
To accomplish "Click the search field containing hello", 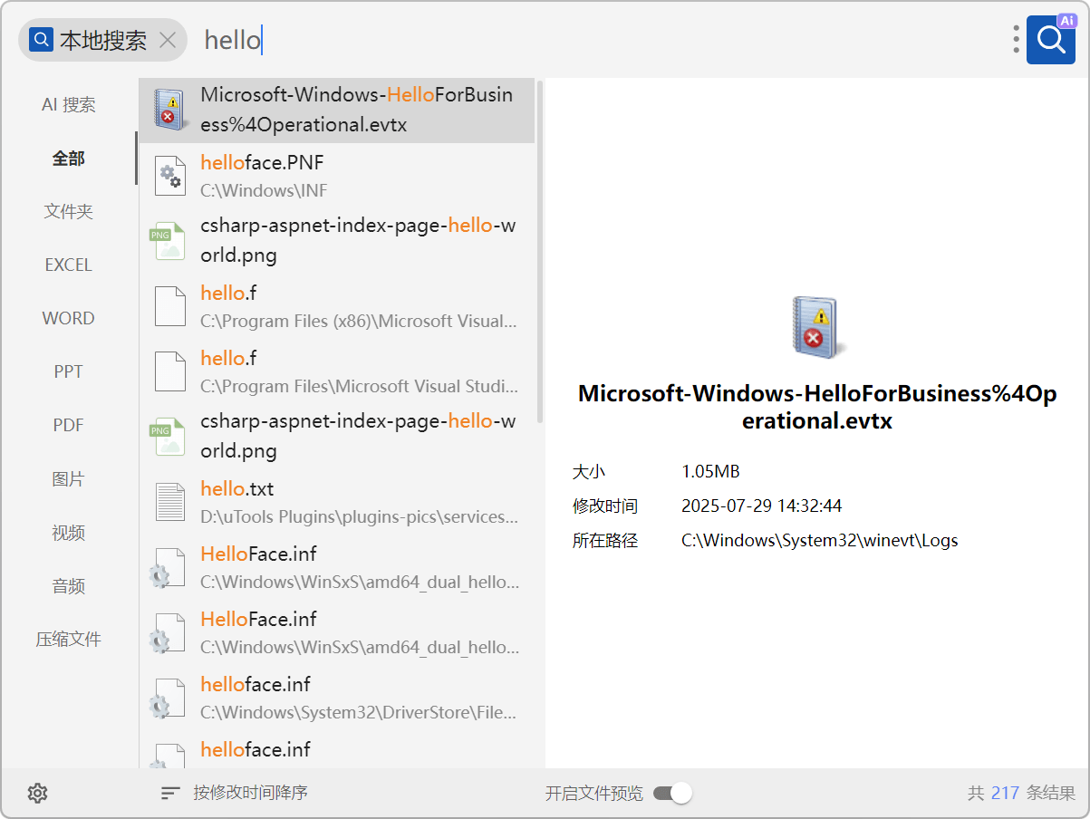I will coord(589,40).
